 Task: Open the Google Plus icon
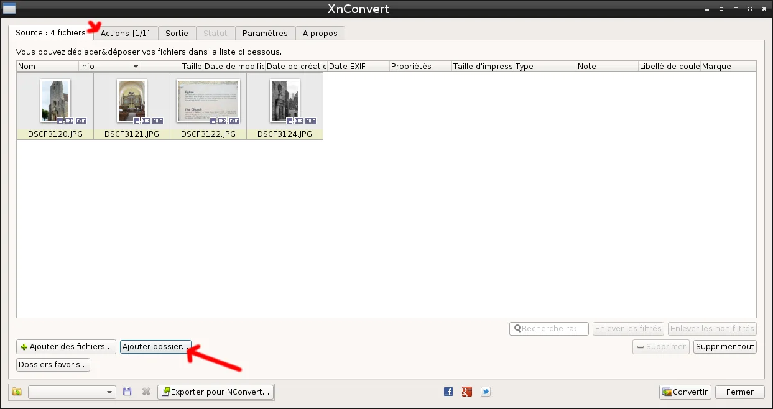coord(467,392)
